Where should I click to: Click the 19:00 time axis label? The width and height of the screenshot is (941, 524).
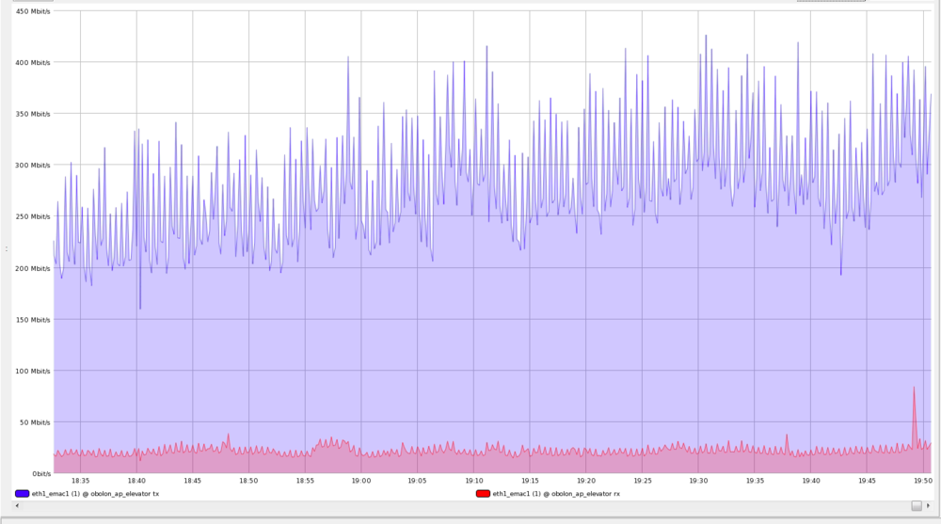click(x=360, y=481)
